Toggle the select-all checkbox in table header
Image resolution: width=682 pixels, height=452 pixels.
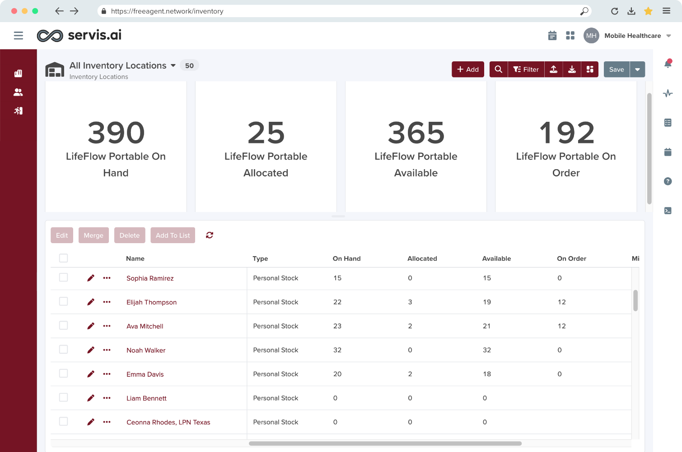pos(64,258)
